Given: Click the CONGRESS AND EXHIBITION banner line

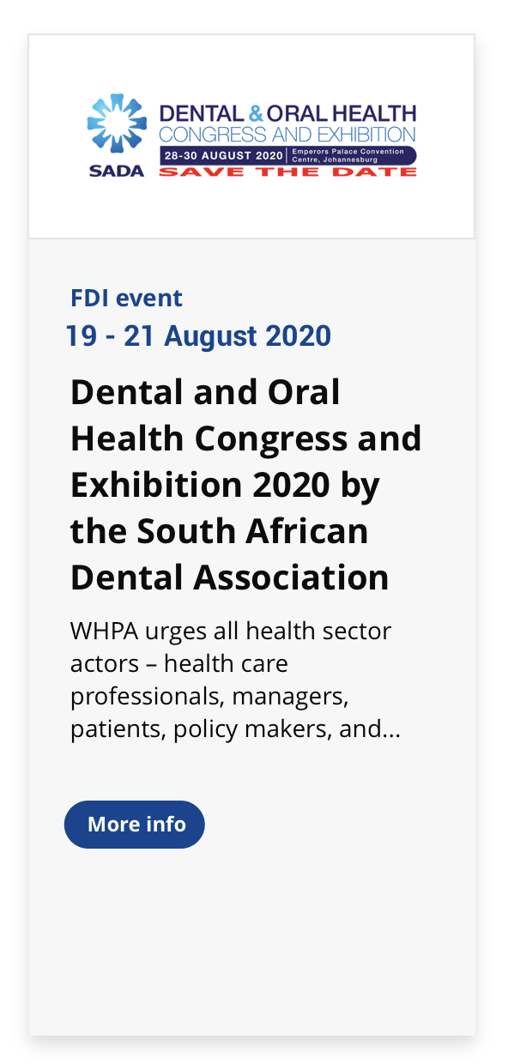Looking at the screenshot, I should 287,135.
